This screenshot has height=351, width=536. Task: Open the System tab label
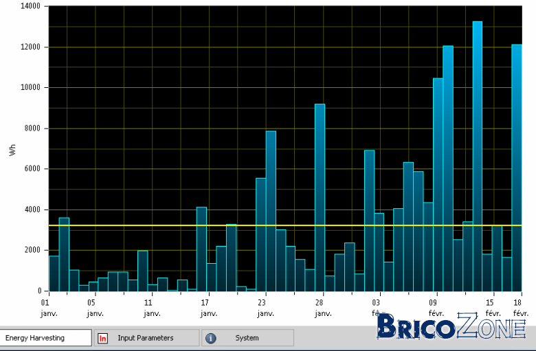tap(247, 338)
